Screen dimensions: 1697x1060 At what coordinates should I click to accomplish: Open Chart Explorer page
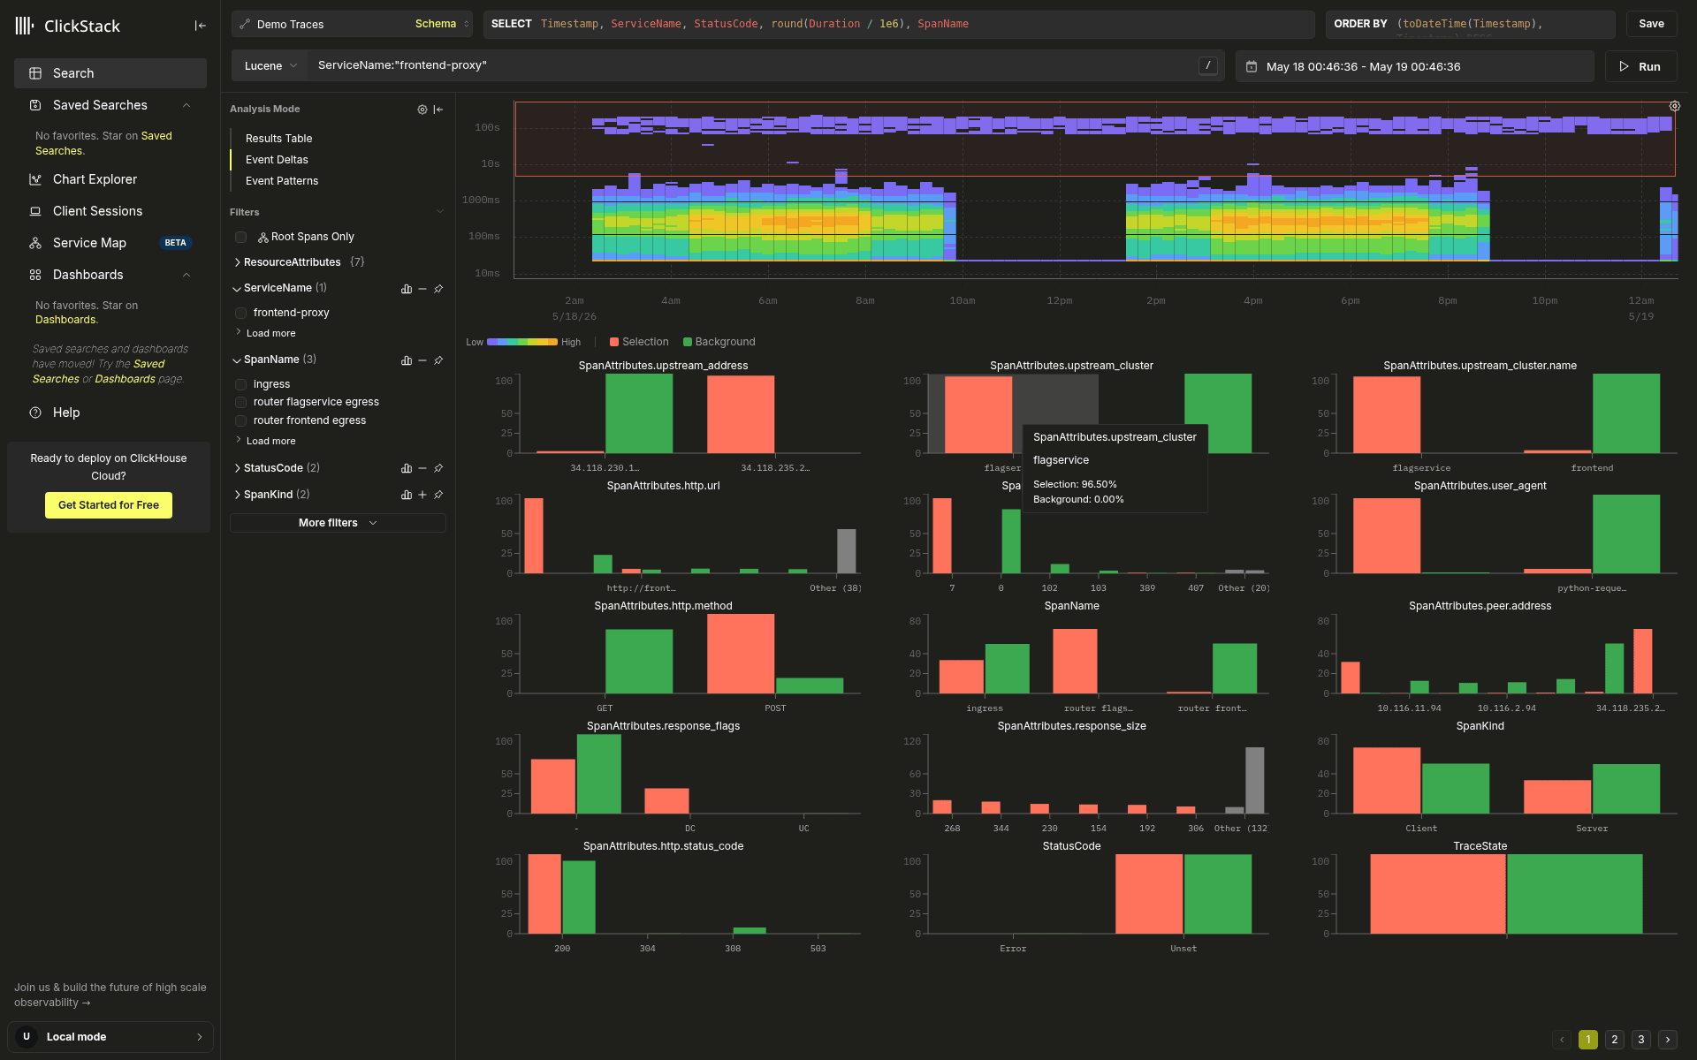point(110,179)
